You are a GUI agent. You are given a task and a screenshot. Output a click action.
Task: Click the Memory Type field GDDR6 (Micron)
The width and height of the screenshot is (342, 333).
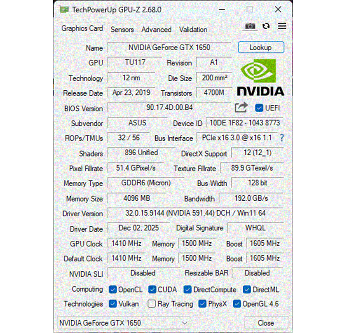pyautogui.click(x=146, y=183)
